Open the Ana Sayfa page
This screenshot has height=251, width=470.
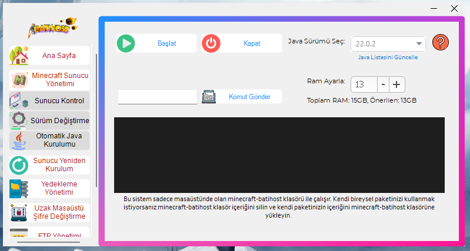click(x=49, y=56)
